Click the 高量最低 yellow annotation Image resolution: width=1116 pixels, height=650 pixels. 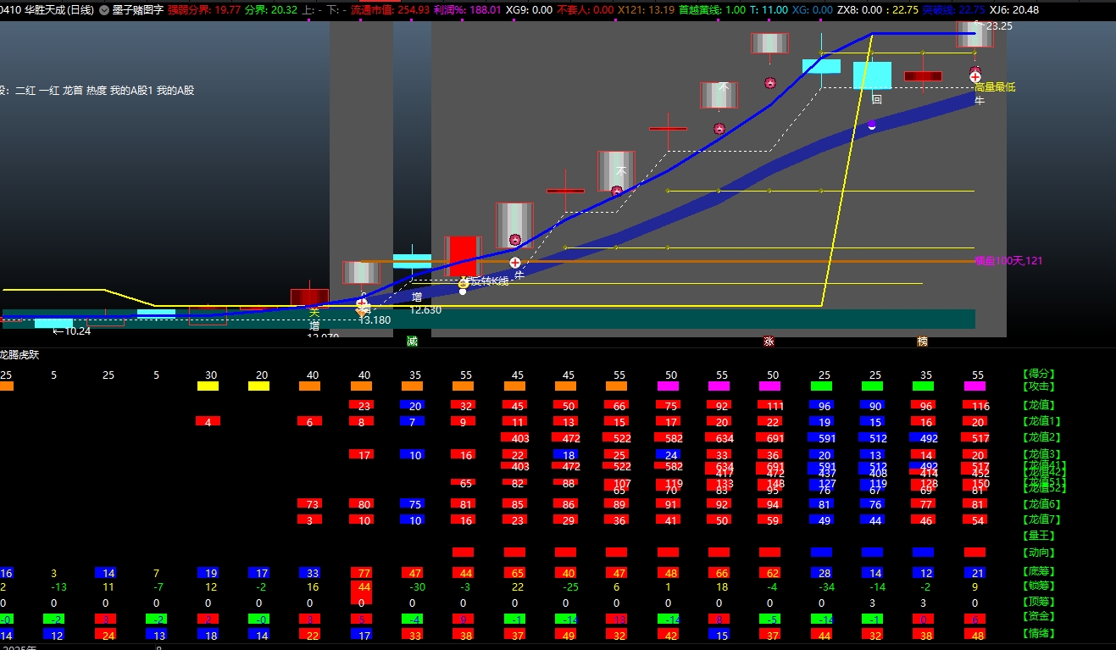click(x=995, y=87)
